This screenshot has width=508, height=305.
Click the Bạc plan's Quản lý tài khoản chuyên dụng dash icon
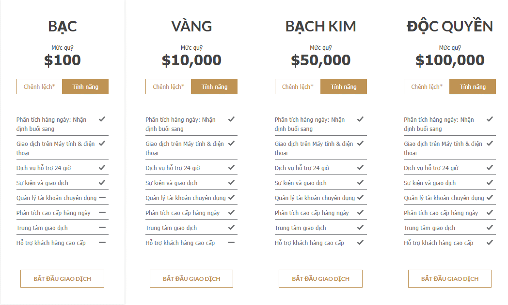[102, 197]
